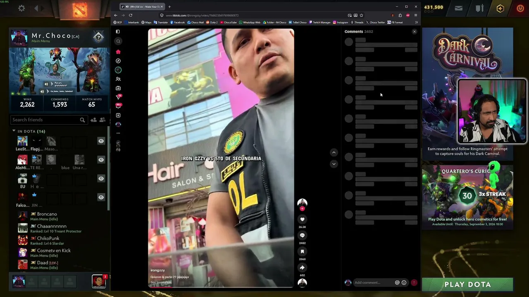Screen dimensions: 529x297
Task: Go to the next video with down chevron
Action: pyautogui.click(x=334, y=164)
